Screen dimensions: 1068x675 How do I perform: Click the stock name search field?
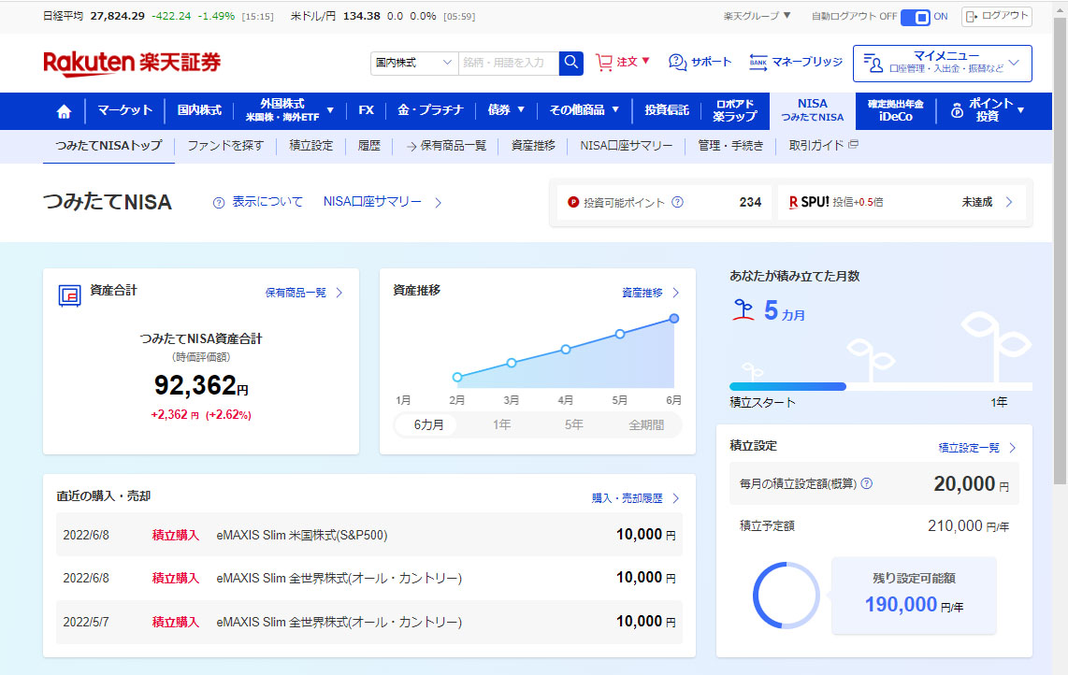pos(508,63)
